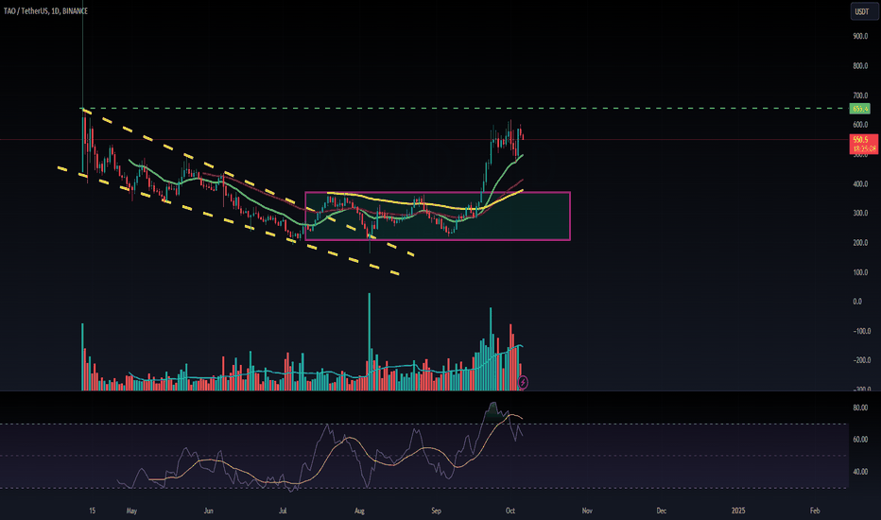Click the 100.0 price axis label

coord(860,272)
